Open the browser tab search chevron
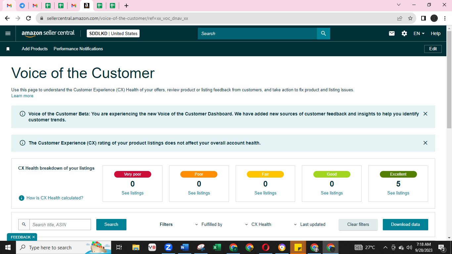 pyautogui.click(x=399, y=5)
